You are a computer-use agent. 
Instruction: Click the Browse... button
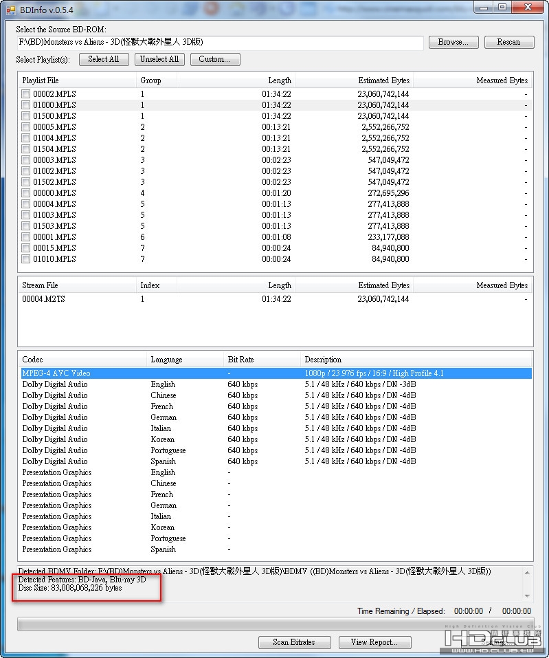[453, 42]
